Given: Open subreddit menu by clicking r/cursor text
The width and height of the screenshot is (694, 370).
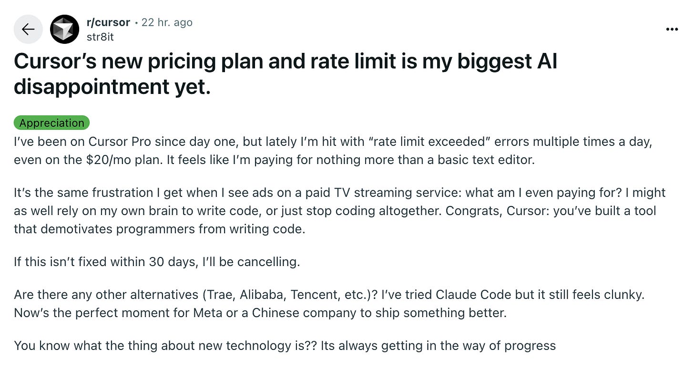Looking at the screenshot, I should coord(108,22).
